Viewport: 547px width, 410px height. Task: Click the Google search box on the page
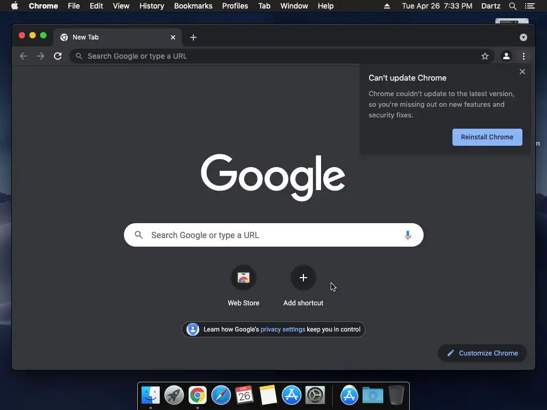coord(273,235)
